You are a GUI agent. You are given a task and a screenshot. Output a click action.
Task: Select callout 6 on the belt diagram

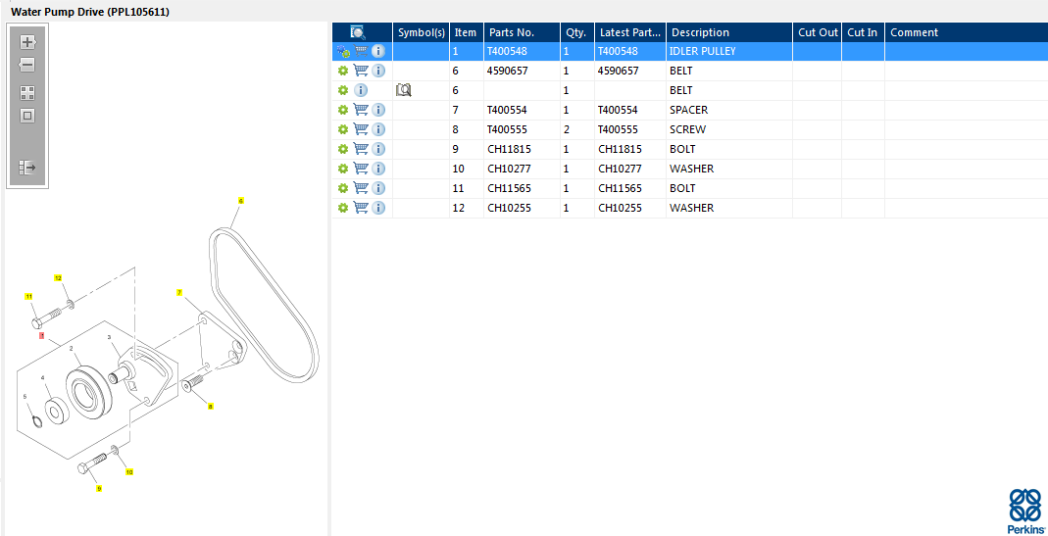coord(240,200)
